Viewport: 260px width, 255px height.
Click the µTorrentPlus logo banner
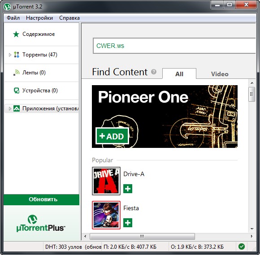41,224
